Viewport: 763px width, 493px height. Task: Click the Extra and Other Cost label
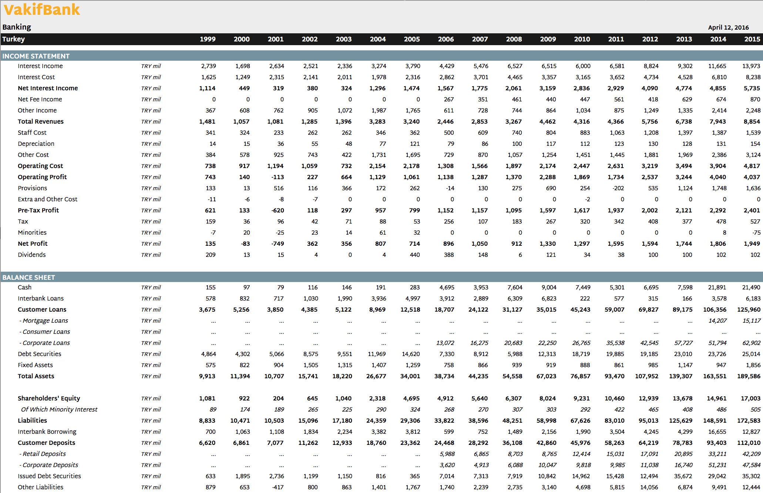pos(48,199)
